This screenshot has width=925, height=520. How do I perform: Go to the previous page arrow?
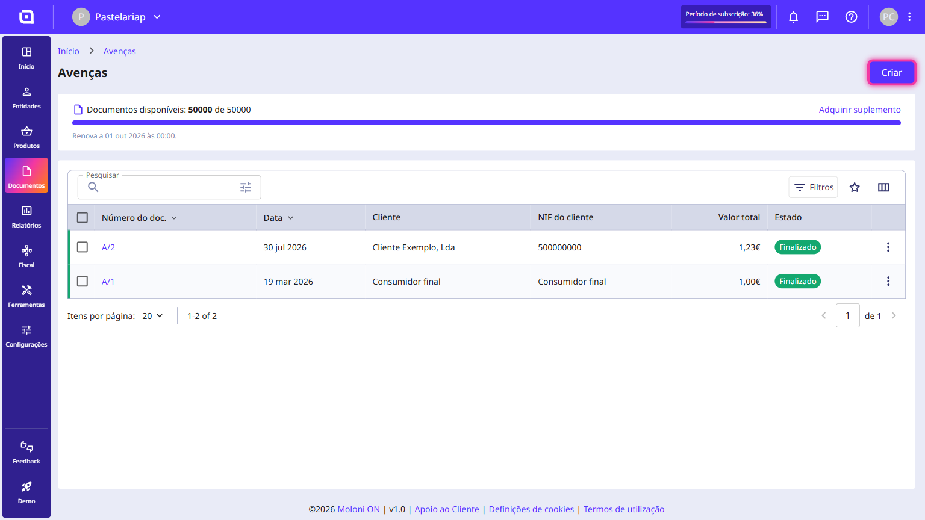[x=824, y=315]
